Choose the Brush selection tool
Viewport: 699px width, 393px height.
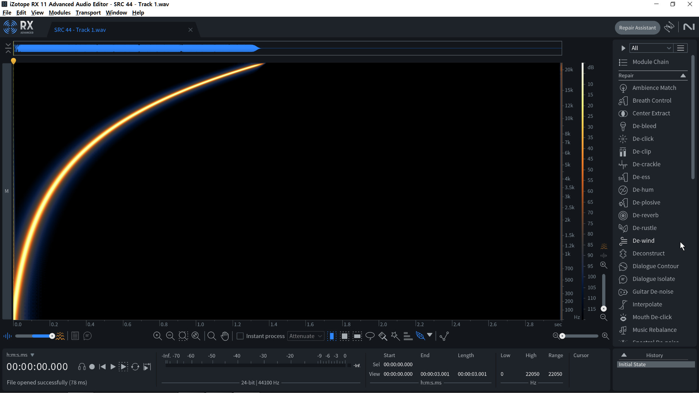(x=383, y=336)
